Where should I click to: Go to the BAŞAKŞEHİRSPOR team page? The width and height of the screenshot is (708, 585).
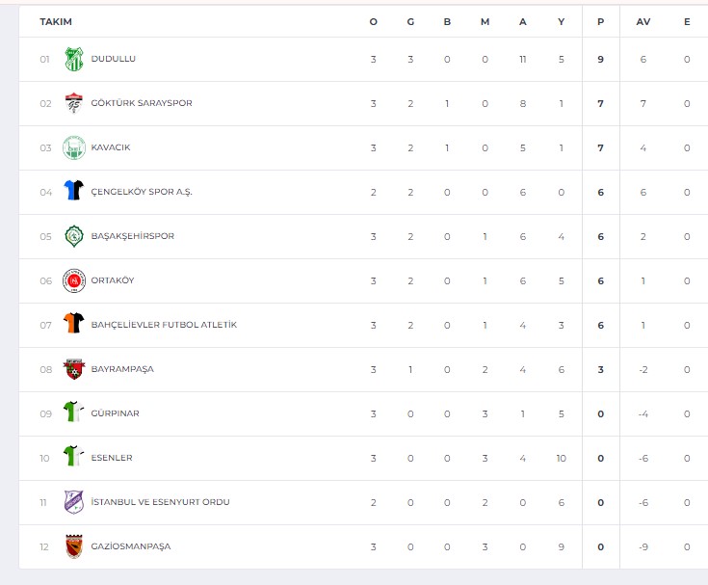click(x=133, y=236)
